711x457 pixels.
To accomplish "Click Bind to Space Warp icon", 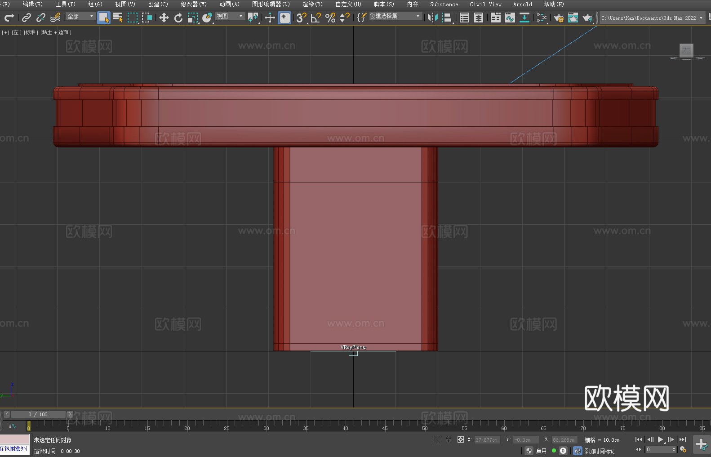I will [55, 18].
